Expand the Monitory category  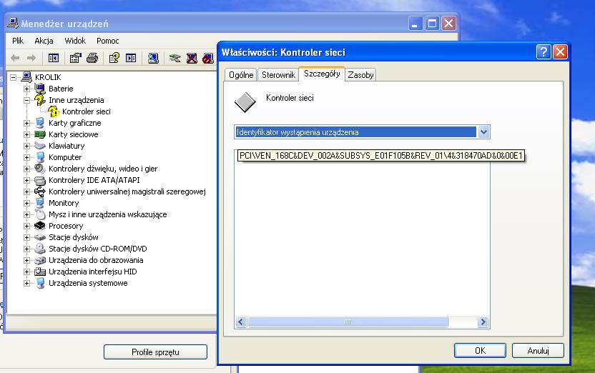coord(26,203)
